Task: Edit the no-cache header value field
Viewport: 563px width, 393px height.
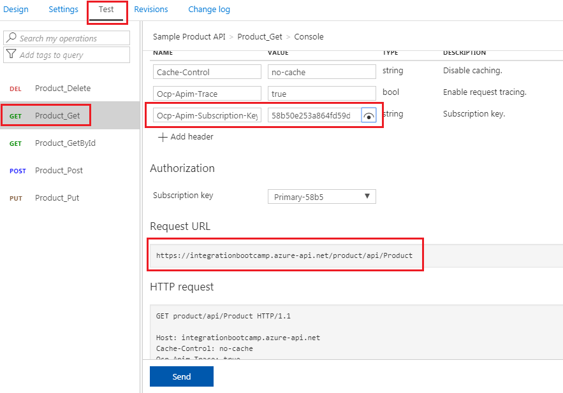Action: tap(322, 72)
